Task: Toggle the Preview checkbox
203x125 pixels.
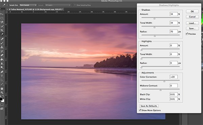Action: [x=187, y=34]
